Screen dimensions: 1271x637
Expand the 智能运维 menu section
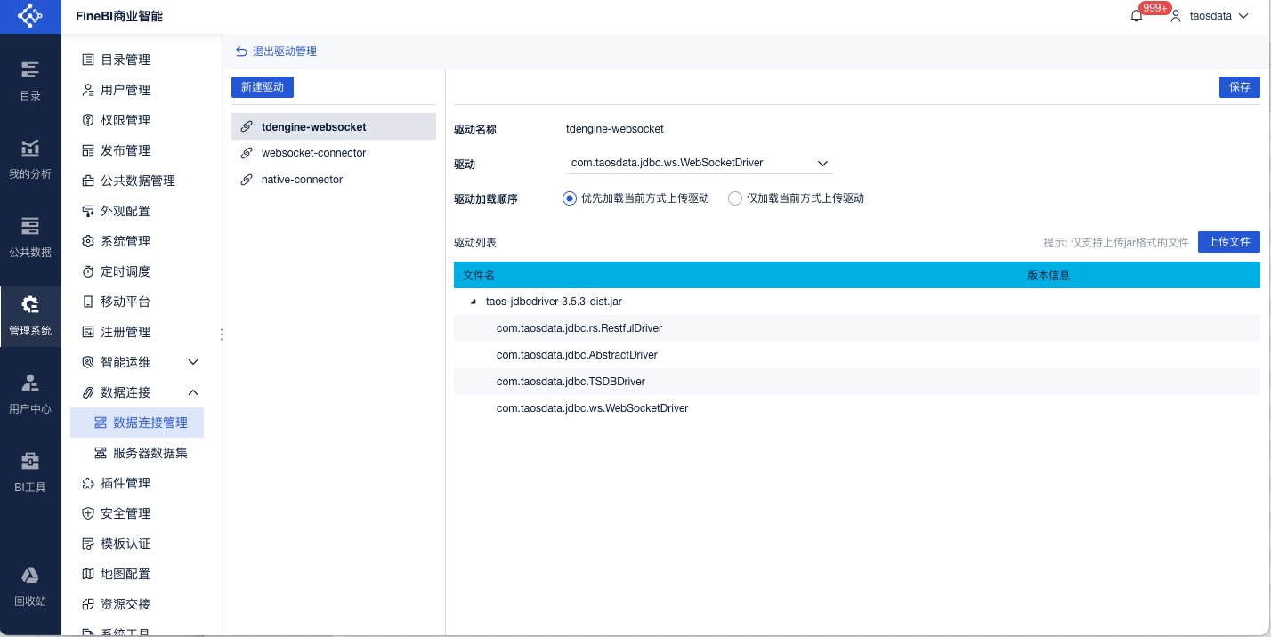click(193, 362)
